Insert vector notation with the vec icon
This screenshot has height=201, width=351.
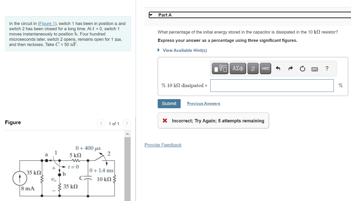[x=265, y=68]
